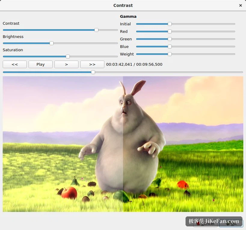
Task: Jump back with the << button
Action: (x=15, y=65)
